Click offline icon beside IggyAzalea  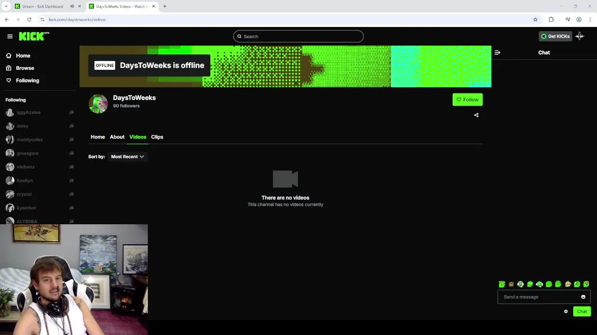[x=71, y=112]
